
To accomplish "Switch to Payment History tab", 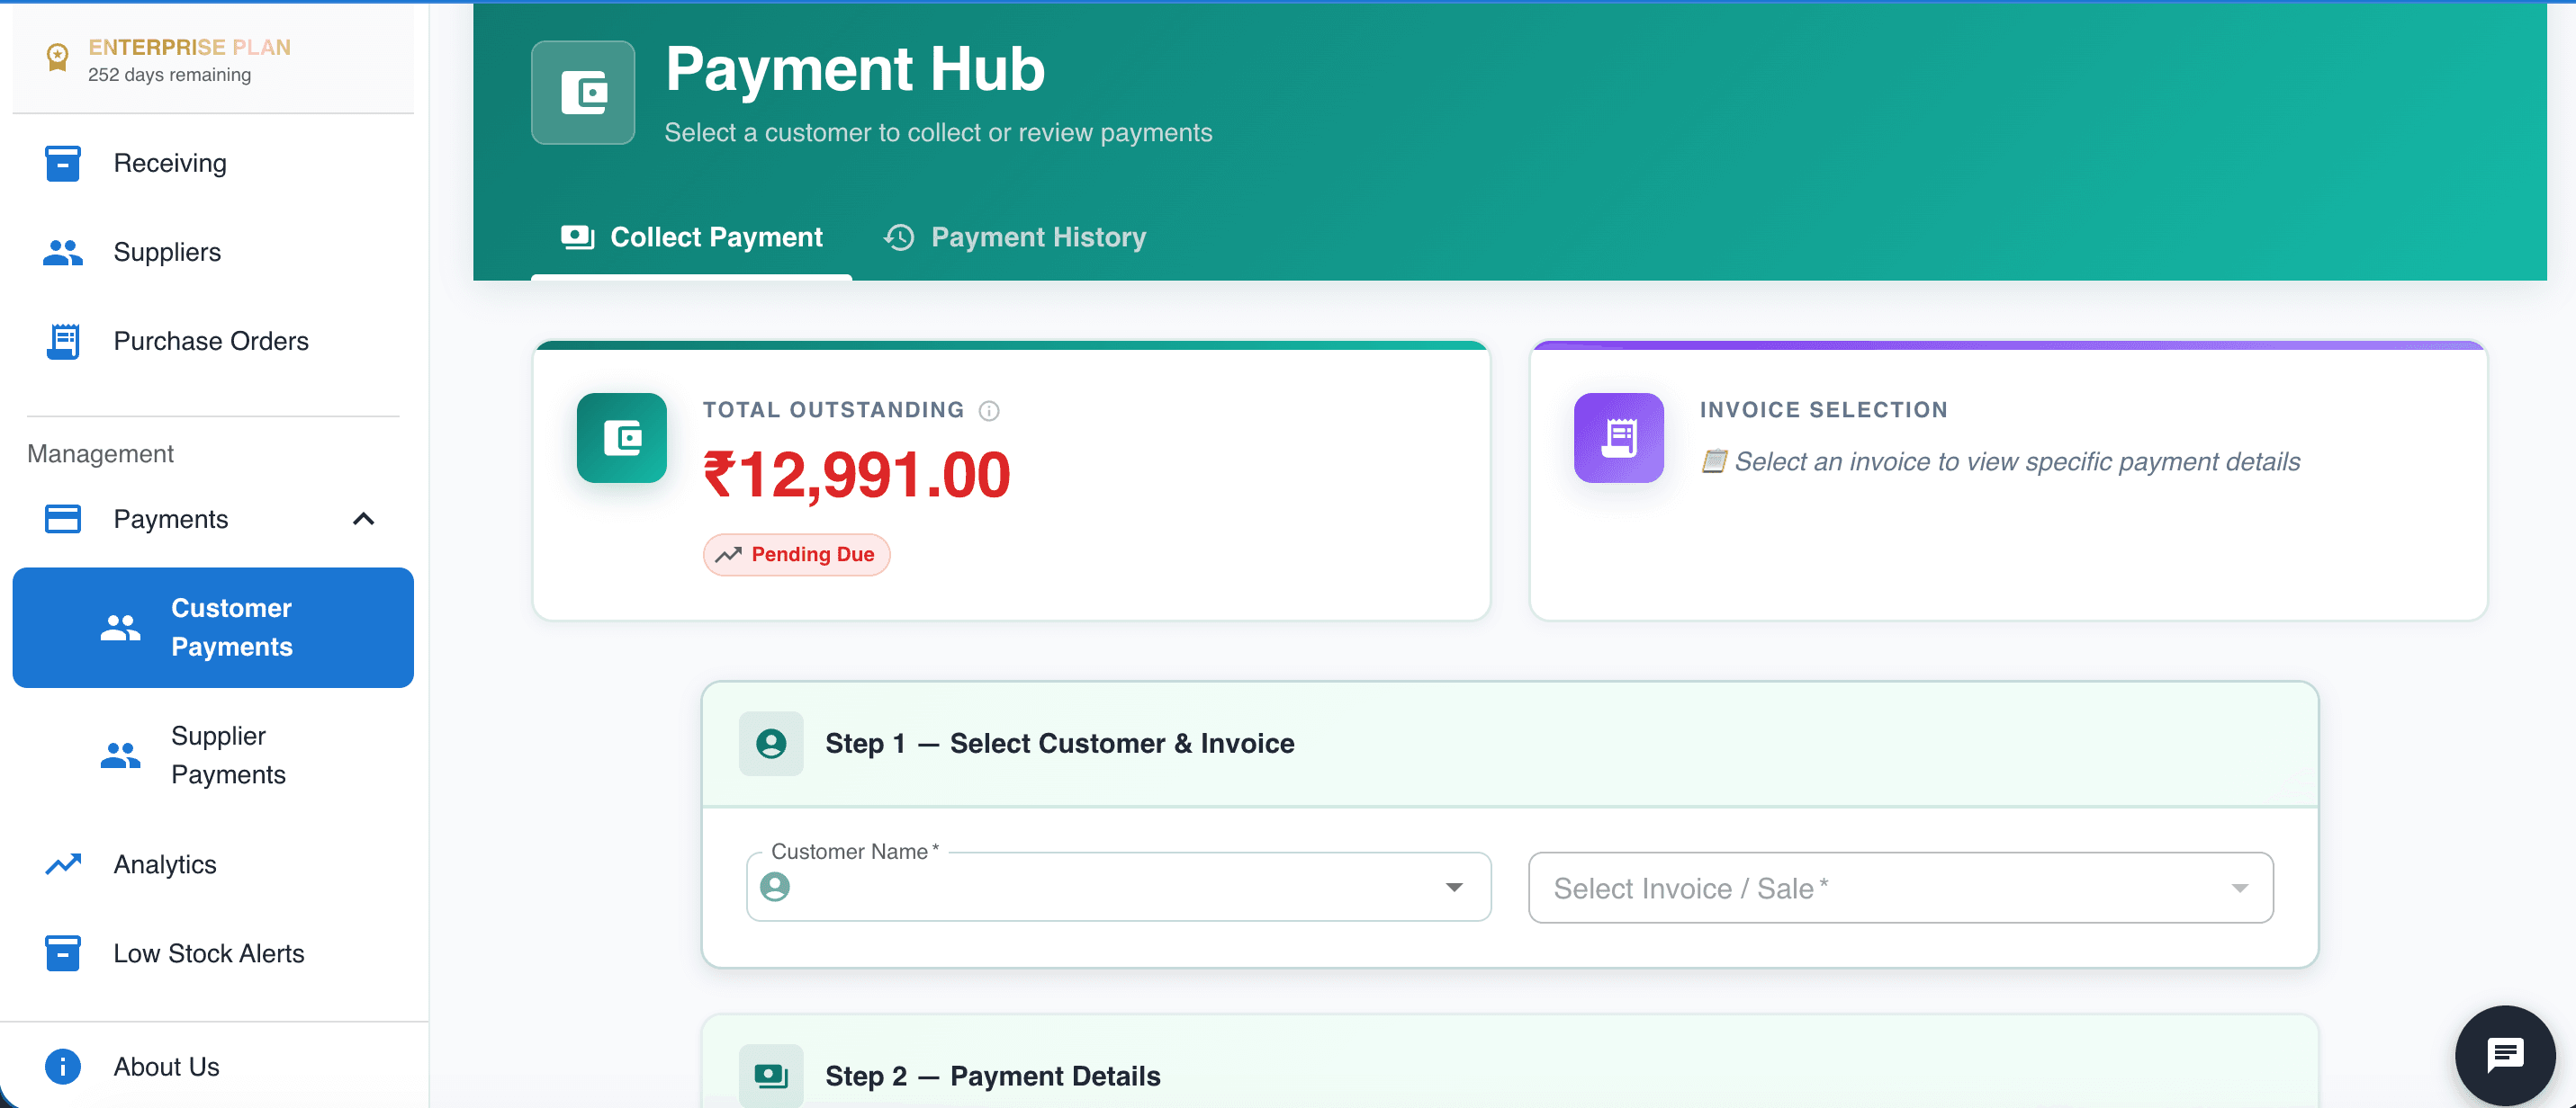I will 1014,237.
